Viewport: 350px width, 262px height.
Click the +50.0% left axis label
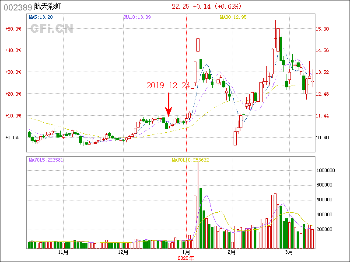point(13,29)
